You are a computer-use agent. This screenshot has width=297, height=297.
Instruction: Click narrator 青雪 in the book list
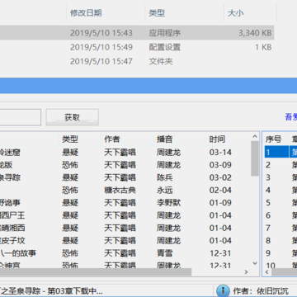click(x=165, y=253)
